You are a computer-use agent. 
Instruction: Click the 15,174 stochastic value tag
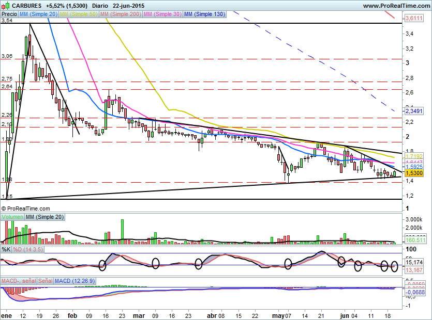[414, 262]
